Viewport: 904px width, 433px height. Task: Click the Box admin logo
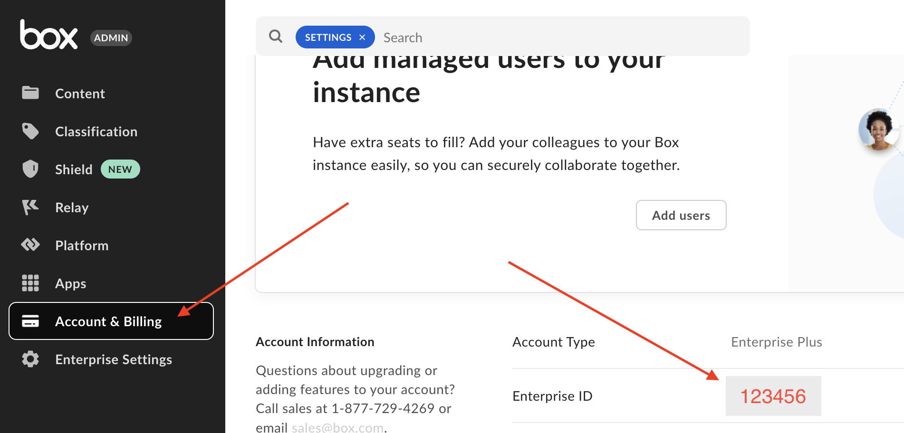[49, 35]
